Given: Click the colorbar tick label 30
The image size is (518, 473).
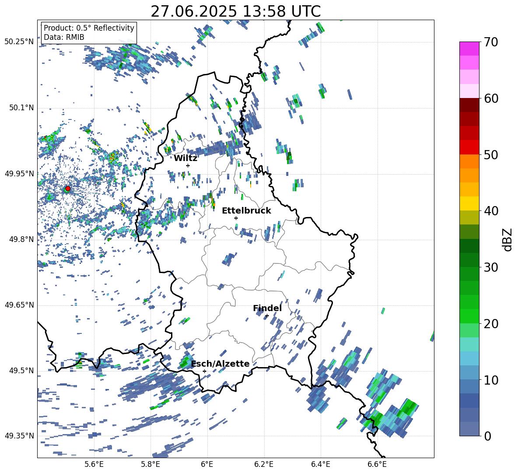Looking at the screenshot, I should 491,267.
